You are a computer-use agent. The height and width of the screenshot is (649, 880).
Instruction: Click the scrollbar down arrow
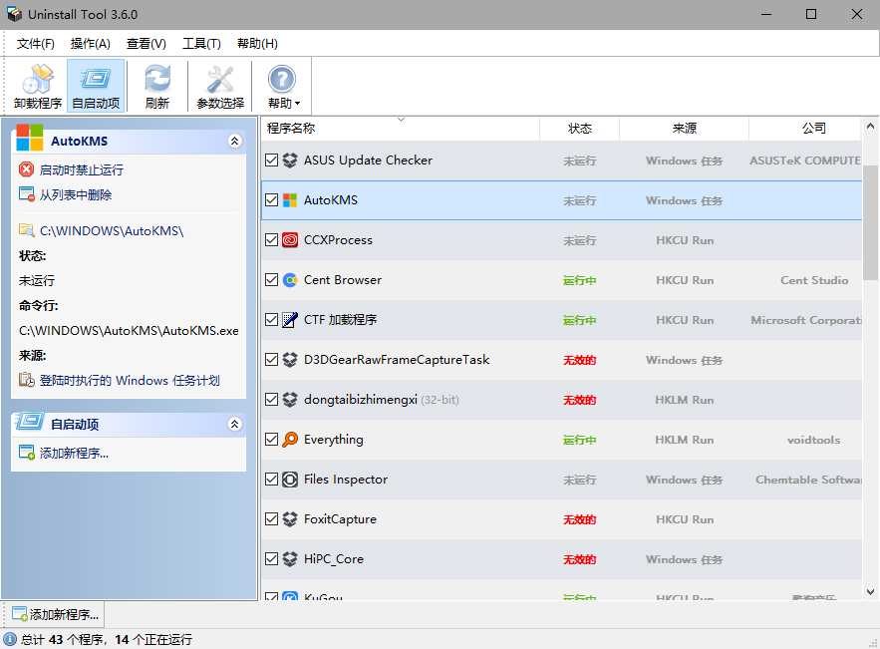tap(870, 591)
